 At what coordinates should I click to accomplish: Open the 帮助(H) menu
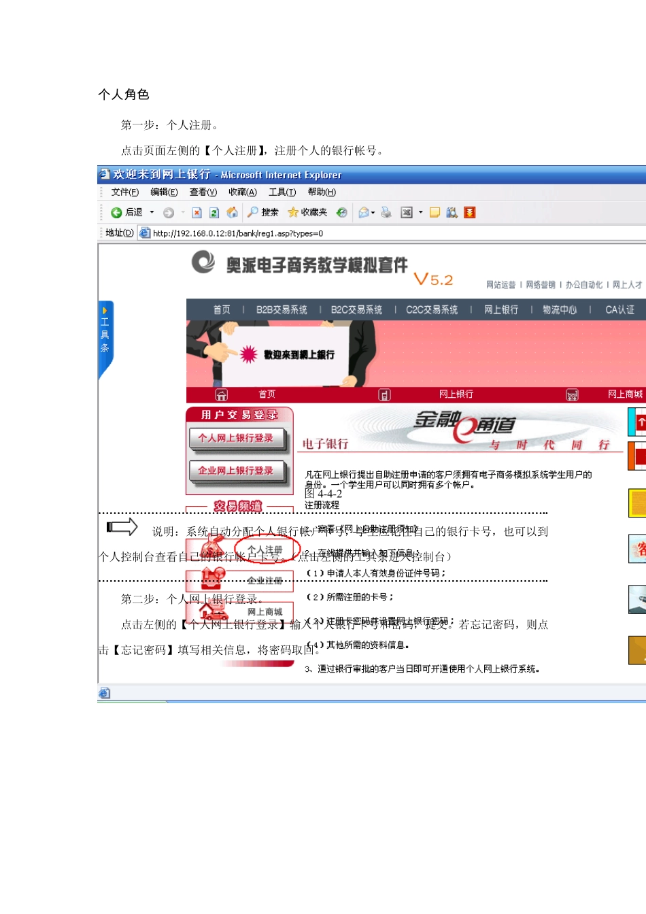click(322, 192)
